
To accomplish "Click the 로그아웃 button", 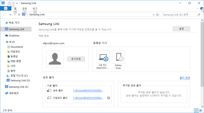I will (x=76, y=59).
